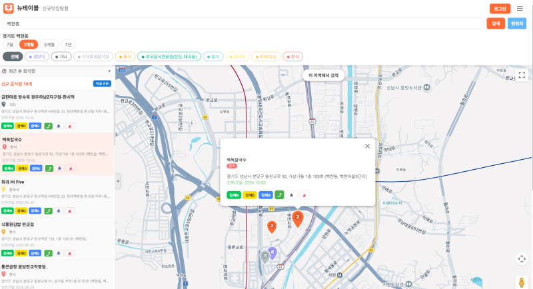Select the gray 기 map marker
The width and height of the screenshot is (533, 289).
(x=265, y=257)
